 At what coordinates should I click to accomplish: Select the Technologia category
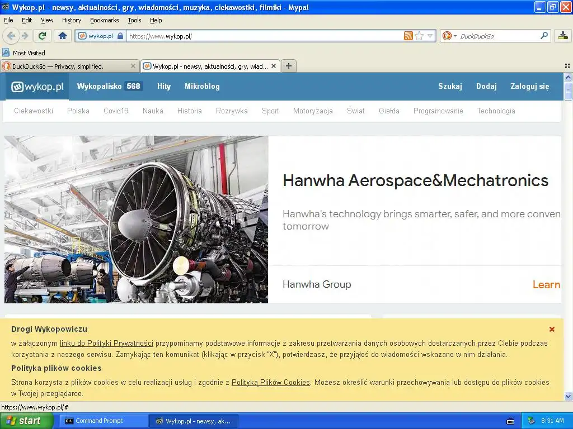pos(496,111)
